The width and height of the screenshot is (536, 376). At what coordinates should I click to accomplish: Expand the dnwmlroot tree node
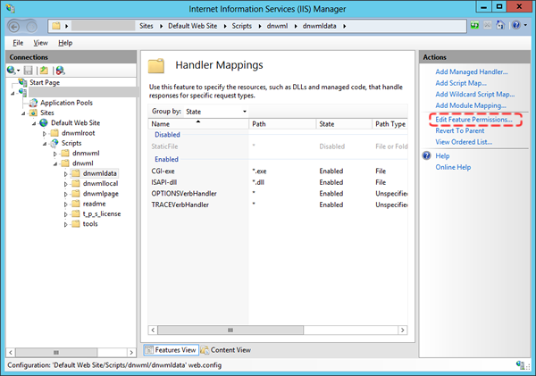pos(45,134)
